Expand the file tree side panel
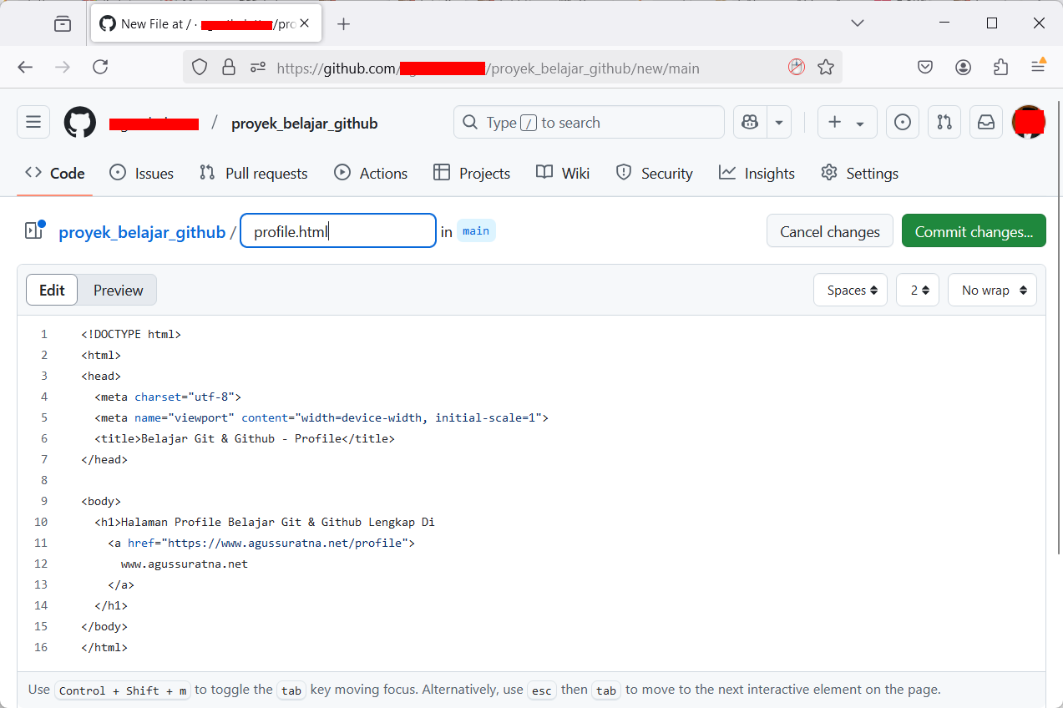Viewport: 1063px width, 708px height. click(x=34, y=231)
